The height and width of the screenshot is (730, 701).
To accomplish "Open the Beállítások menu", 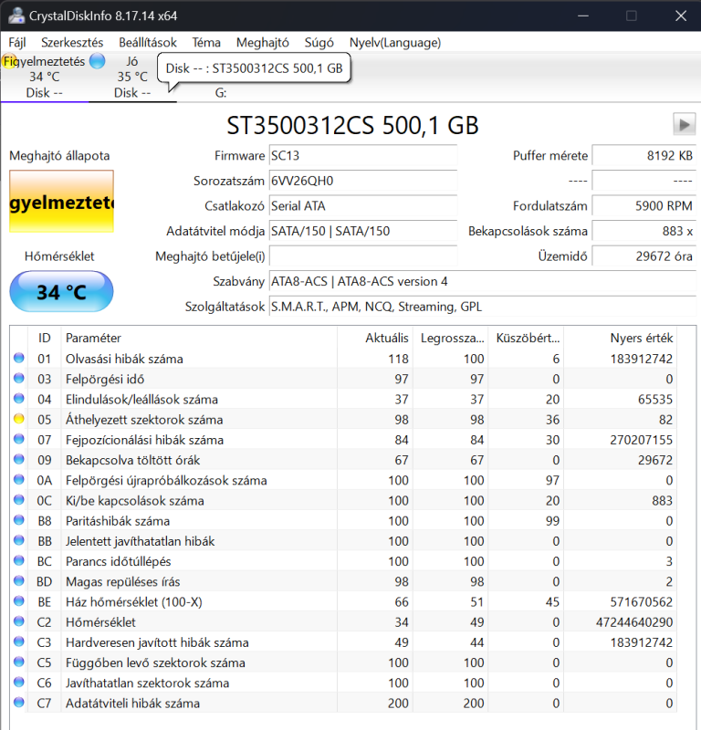I will click(x=148, y=42).
